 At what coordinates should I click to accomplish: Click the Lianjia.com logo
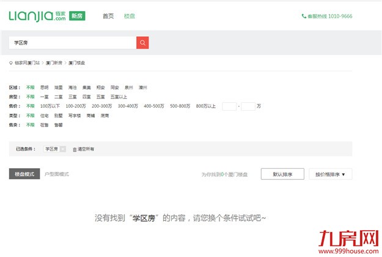pos(37,16)
